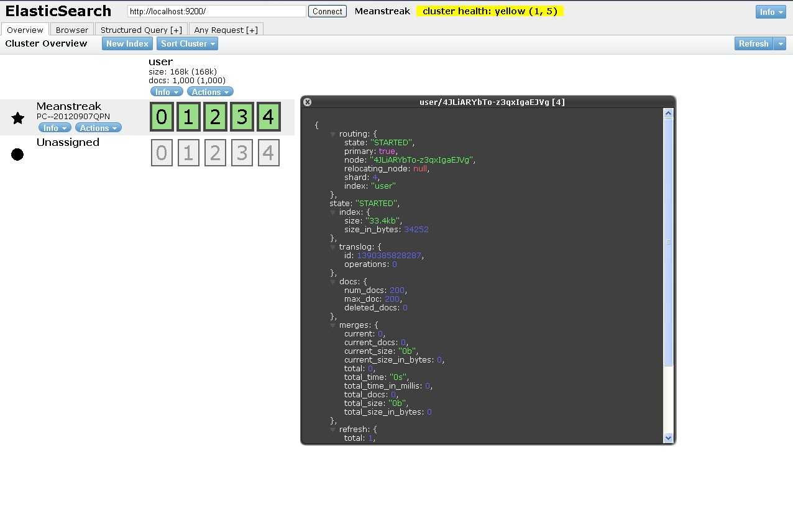Open shard 3 on Meanstreak node

tap(242, 117)
